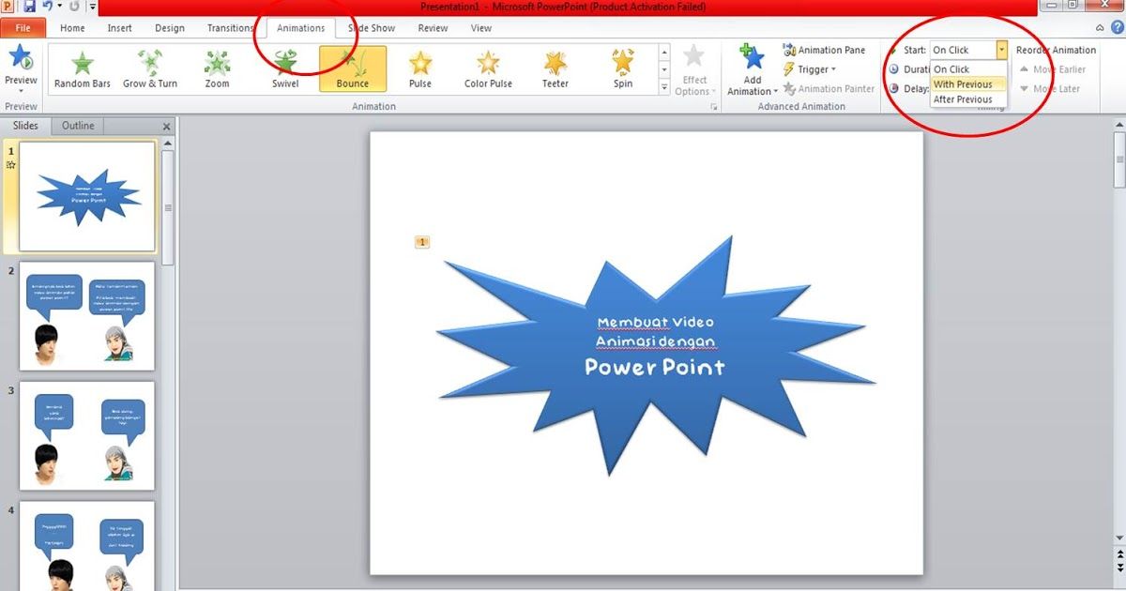
Task: Click Move Later reorder button
Action: tap(1049, 89)
